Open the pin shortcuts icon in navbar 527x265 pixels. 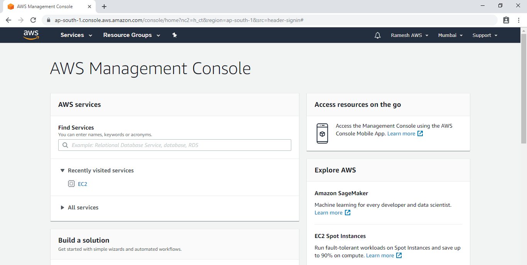click(x=174, y=35)
